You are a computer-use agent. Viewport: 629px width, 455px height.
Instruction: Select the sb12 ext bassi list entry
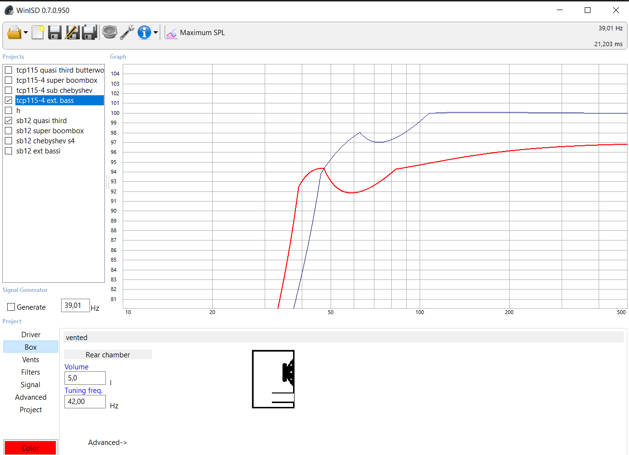tap(39, 151)
